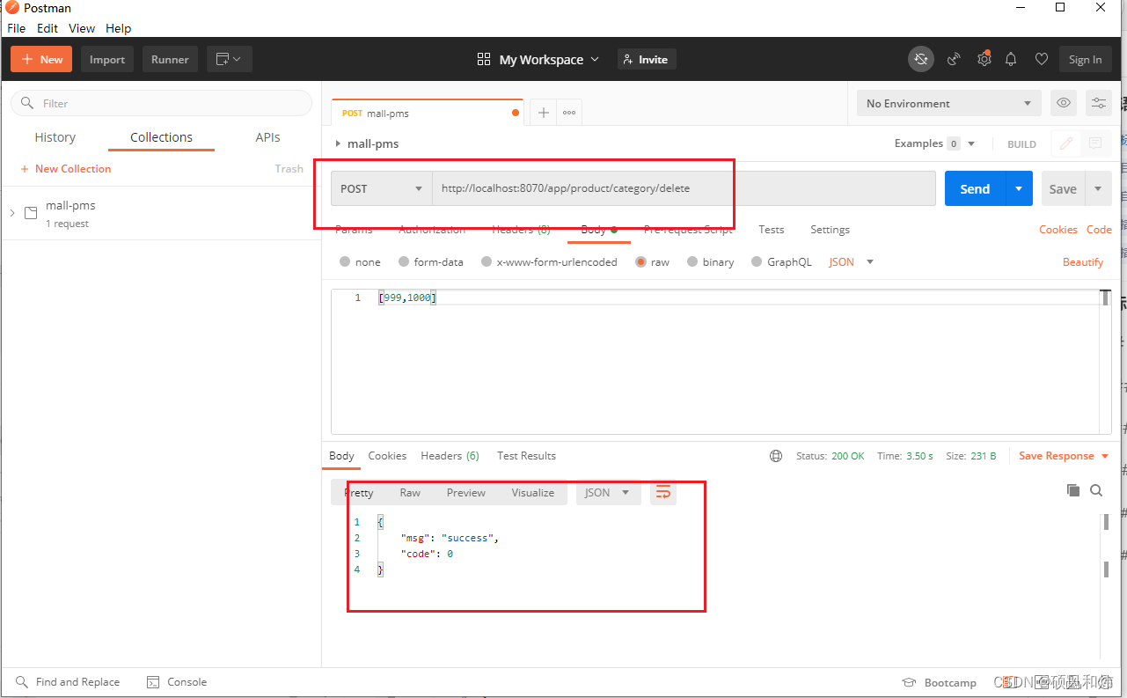
Task: Open the satellite capture requests icon
Action: coord(954,59)
